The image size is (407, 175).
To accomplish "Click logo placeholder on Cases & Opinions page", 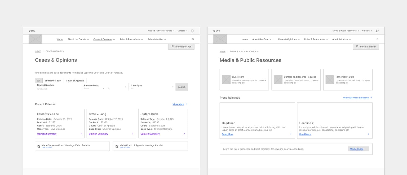I will (35, 39).
